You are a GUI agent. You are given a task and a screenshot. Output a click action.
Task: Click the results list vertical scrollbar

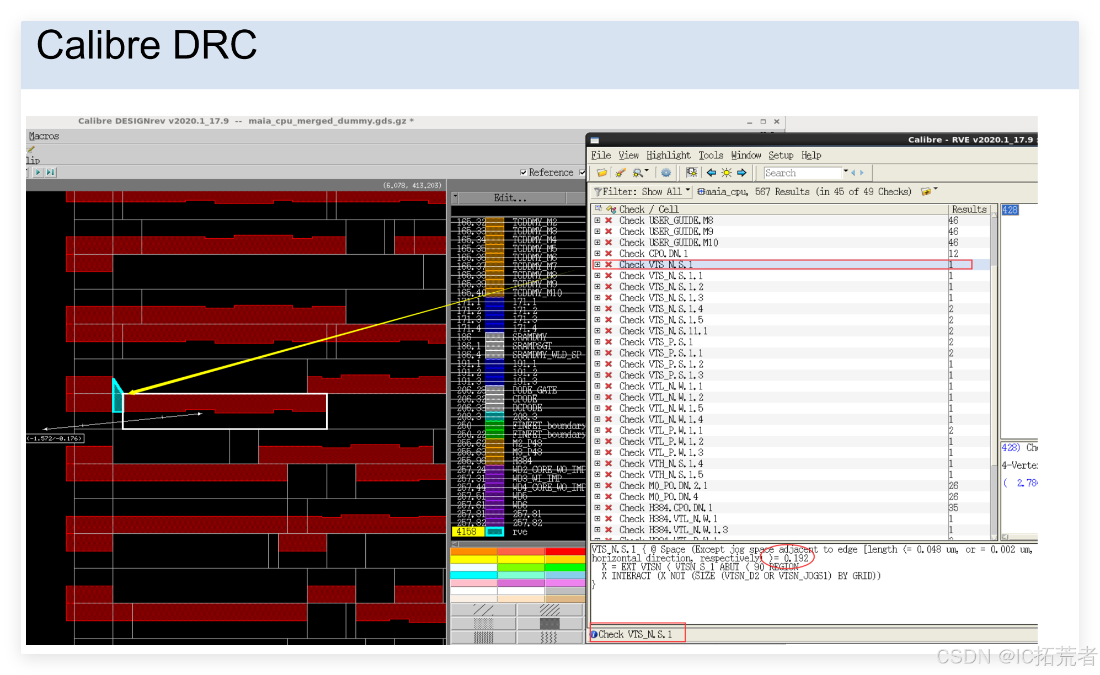[x=994, y=375]
